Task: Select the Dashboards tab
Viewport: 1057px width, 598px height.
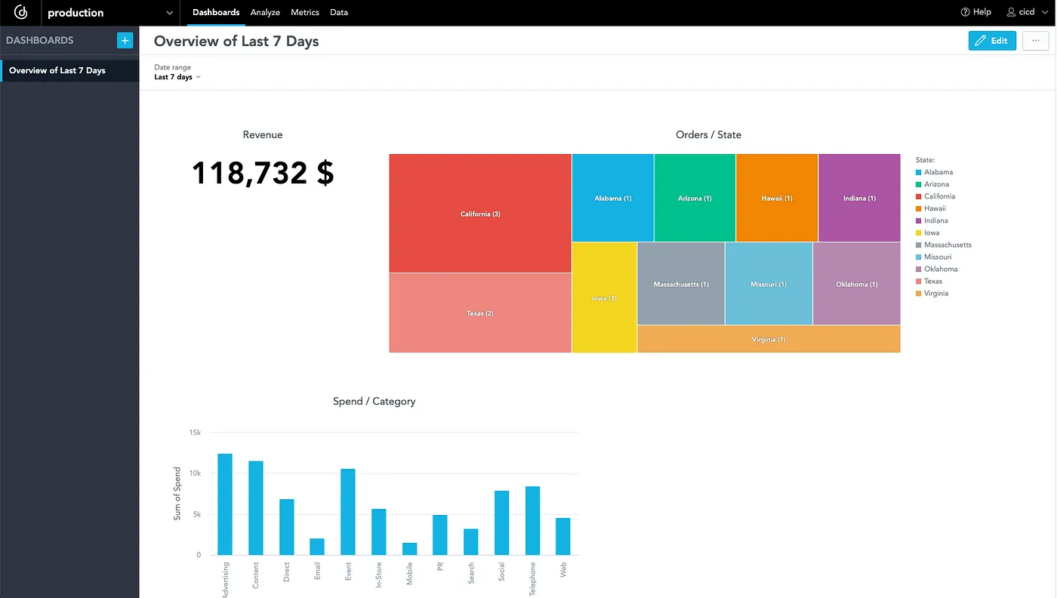Action: (216, 12)
